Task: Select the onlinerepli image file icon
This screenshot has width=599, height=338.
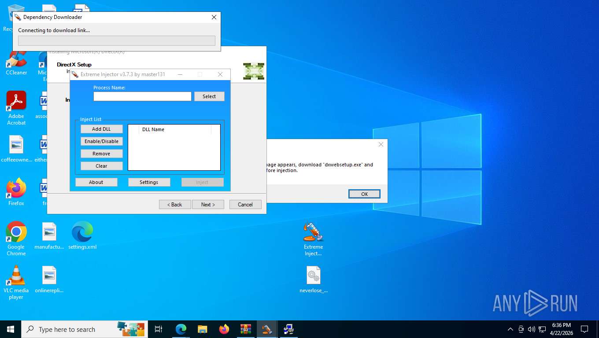Action: pos(49,280)
